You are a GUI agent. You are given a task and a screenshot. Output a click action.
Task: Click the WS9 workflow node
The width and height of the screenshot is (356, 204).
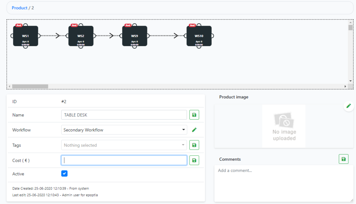pos(135,36)
